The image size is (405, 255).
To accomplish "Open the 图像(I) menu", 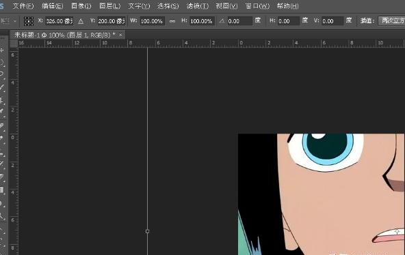I will click(81, 5).
